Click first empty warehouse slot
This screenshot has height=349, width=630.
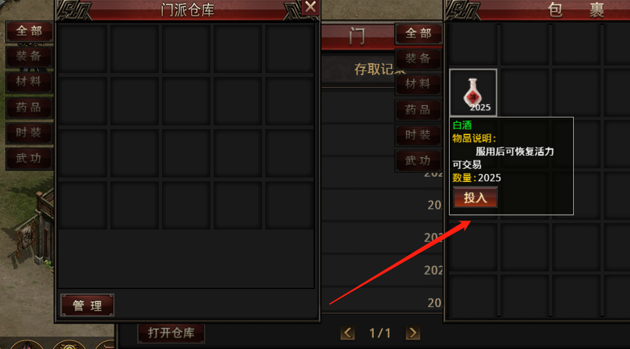pos(83,48)
